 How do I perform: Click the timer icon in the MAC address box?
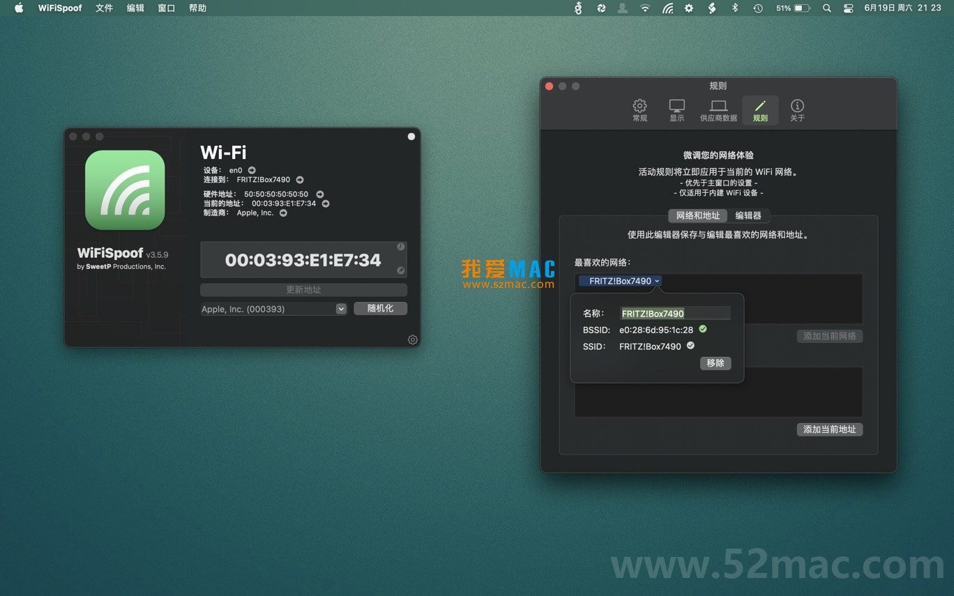401,247
